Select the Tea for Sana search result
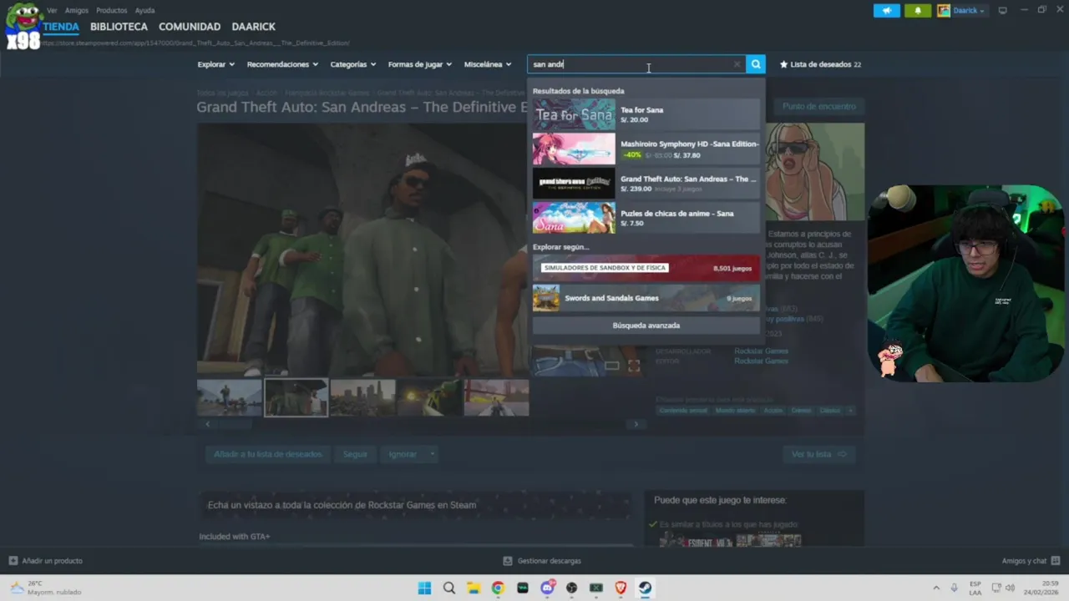The height and width of the screenshot is (601, 1069). pyautogui.click(x=646, y=114)
